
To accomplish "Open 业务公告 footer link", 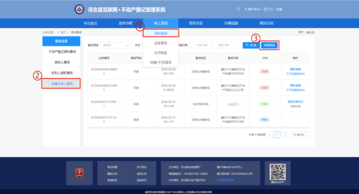I will [142, 174].
